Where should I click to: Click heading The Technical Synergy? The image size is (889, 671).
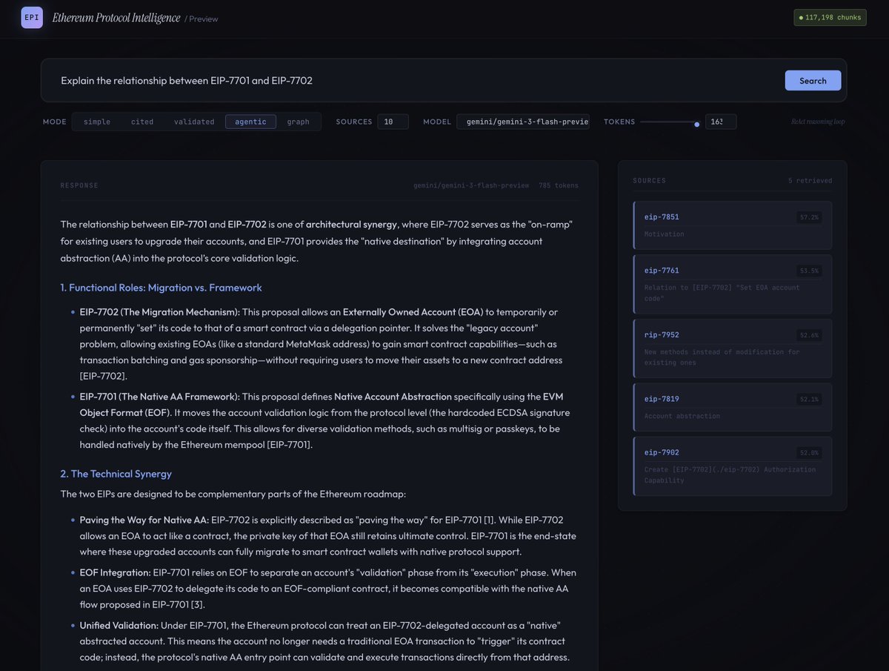click(x=116, y=474)
